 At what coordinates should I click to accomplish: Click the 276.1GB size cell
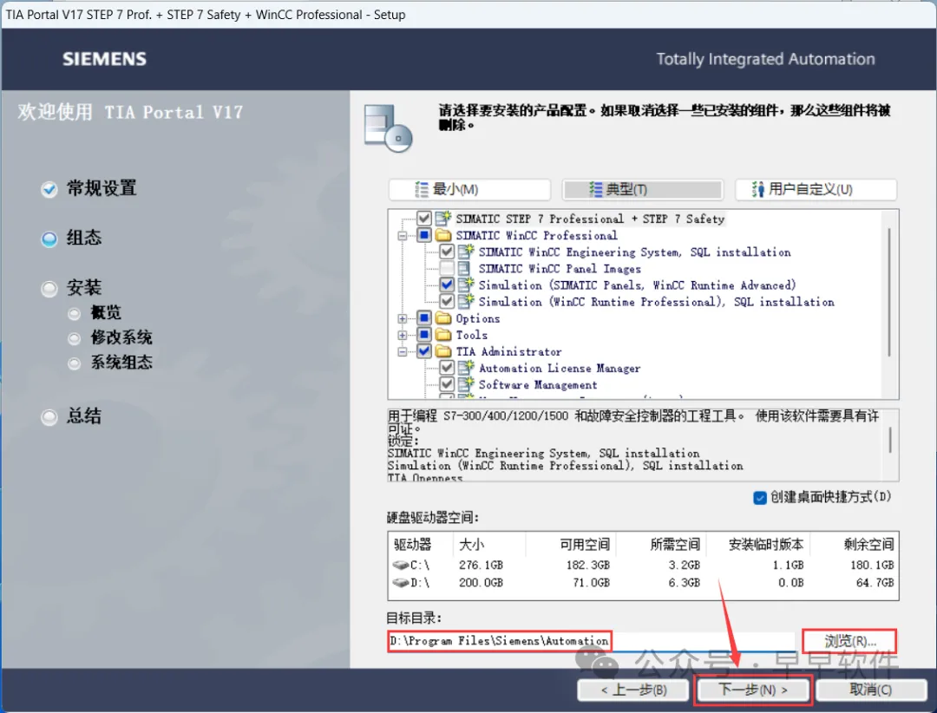tap(481, 565)
